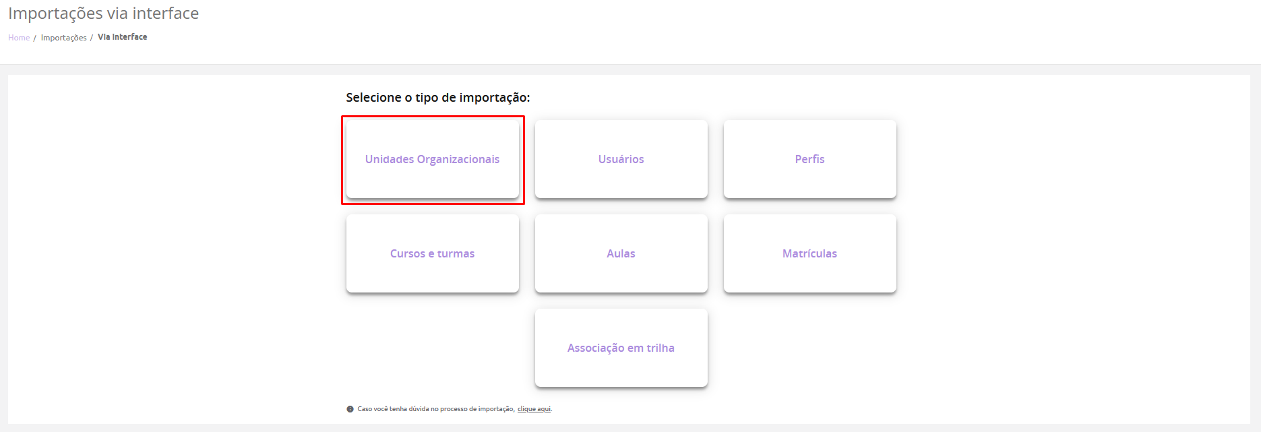Click the info icon beside help text
Viewport: 1261px width, 432px height.
click(x=350, y=409)
